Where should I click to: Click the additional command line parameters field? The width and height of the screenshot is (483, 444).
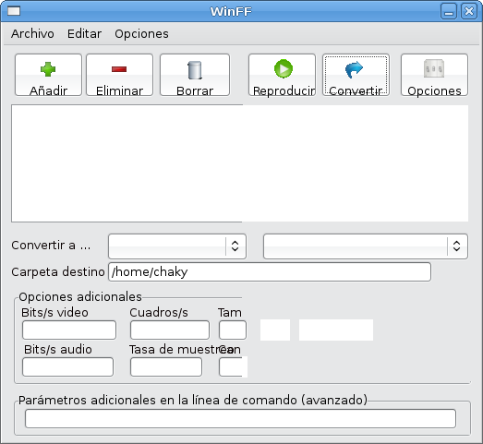click(x=240, y=418)
